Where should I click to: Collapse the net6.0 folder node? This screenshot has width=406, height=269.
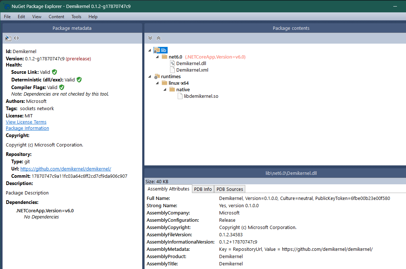click(157, 56)
